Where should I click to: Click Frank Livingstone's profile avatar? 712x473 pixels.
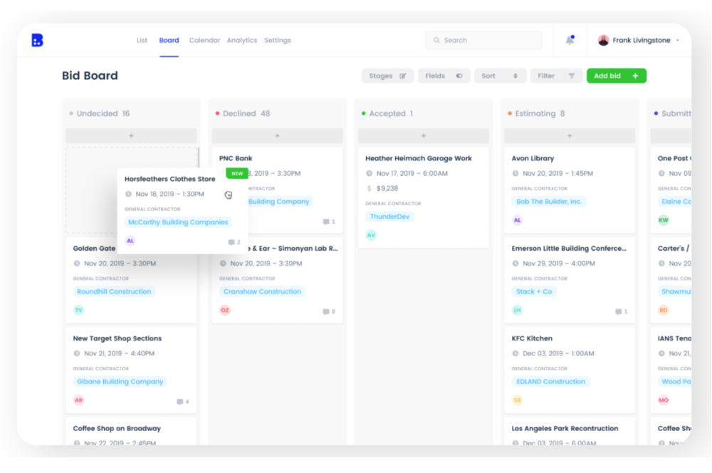(x=603, y=40)
